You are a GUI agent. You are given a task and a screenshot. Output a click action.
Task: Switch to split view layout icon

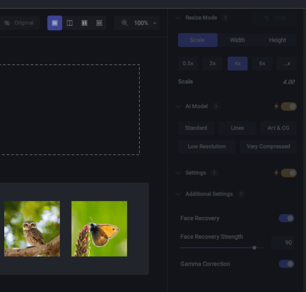69,23
